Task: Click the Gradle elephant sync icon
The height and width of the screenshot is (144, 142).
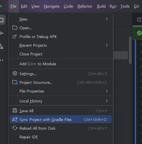Action: point(15,120)
